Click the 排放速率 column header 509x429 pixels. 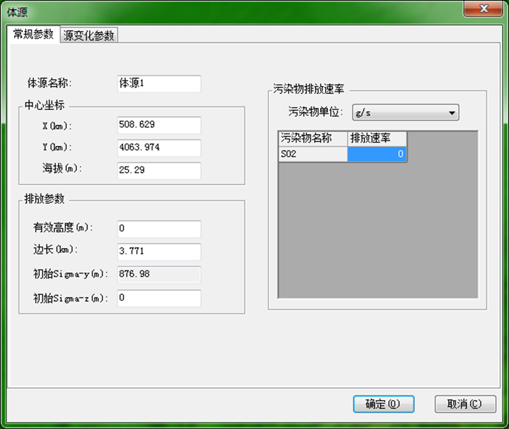click(377, 139)
